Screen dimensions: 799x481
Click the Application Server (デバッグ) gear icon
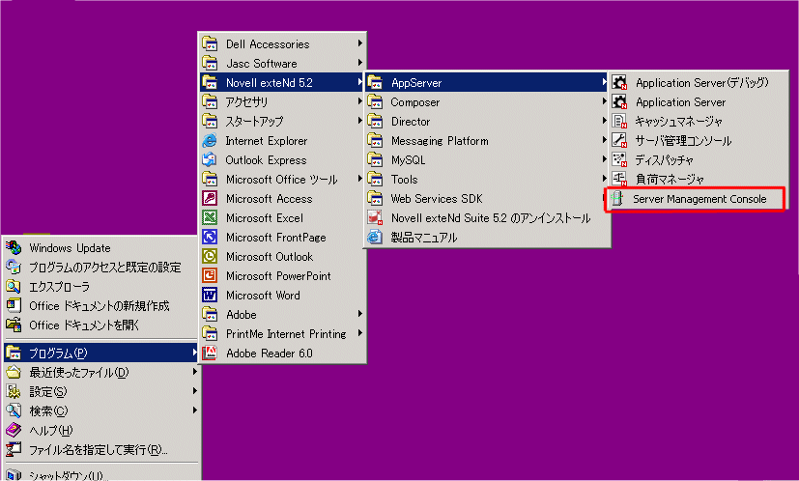point(619,82)
